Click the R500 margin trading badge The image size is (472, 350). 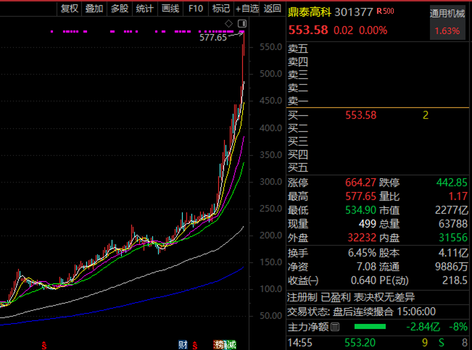click(386, 11)
